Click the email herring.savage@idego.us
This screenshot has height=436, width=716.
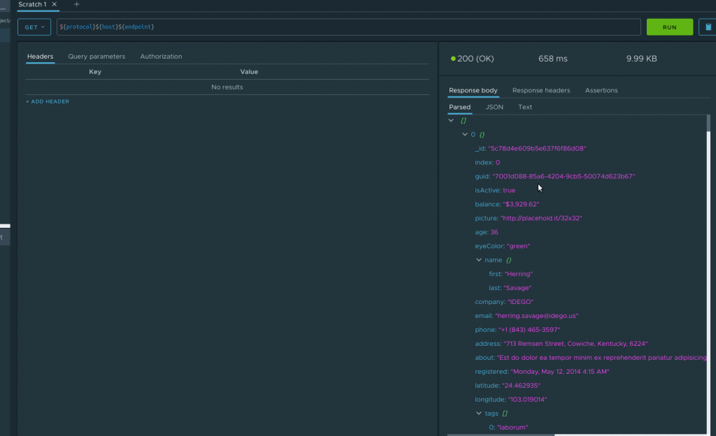click(x=536, y=316)
